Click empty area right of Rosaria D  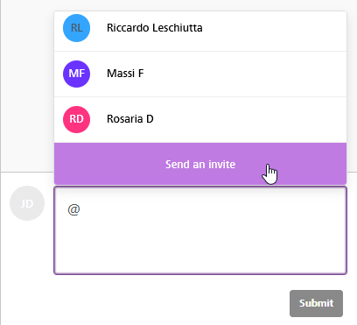249,119
